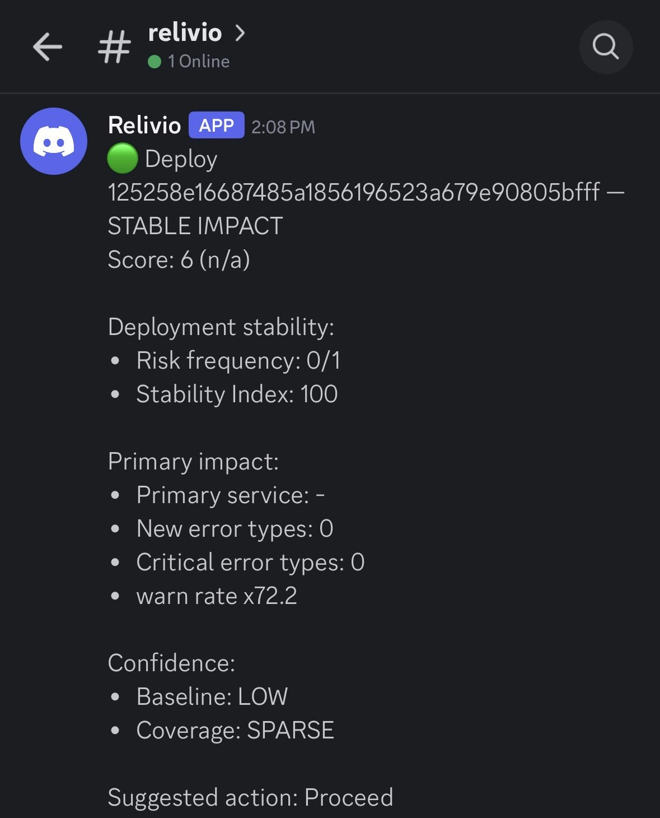Tap the green online status dot
Screen dimensions: 660x818
point(153,61)
